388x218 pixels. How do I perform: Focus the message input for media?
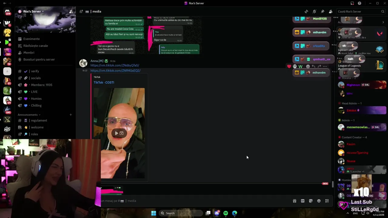click(x=194, y=201)
